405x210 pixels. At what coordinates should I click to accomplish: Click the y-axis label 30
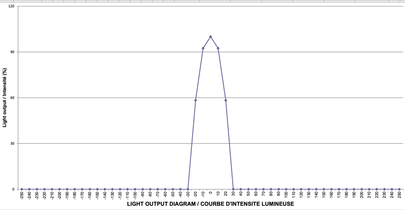[x=13, y=143]
